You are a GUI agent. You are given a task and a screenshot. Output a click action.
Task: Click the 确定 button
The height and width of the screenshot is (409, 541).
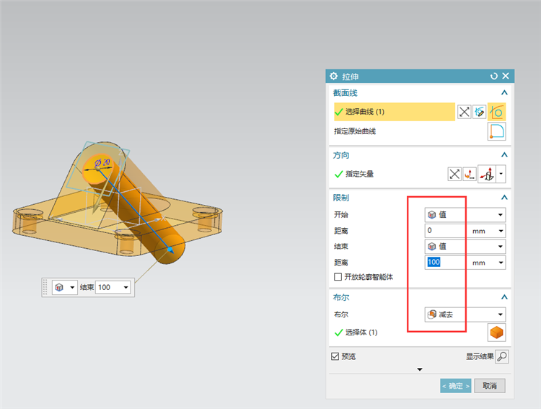455,385
